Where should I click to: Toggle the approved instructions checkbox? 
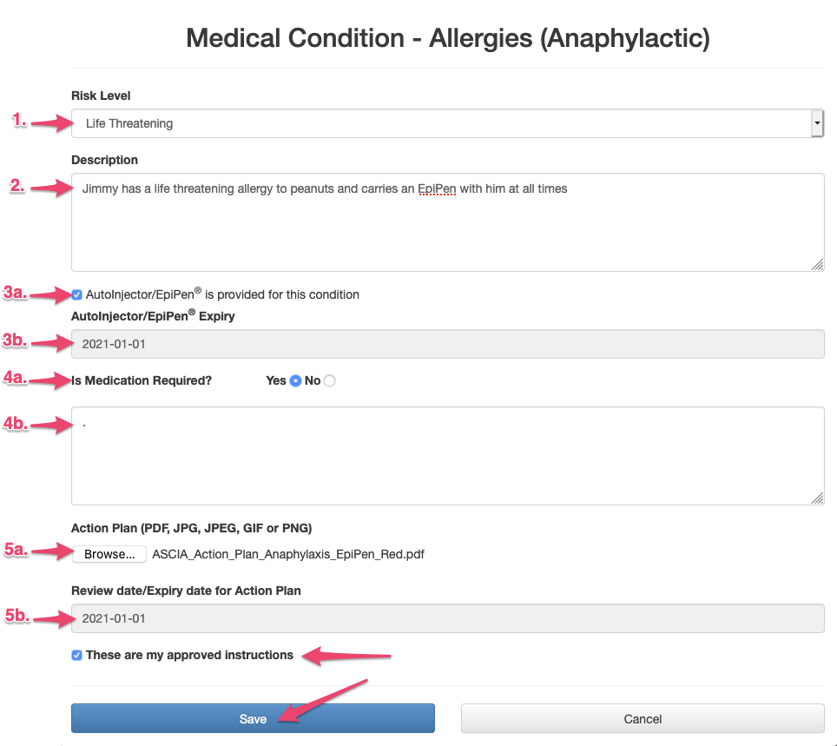click(x=77, y=655)
